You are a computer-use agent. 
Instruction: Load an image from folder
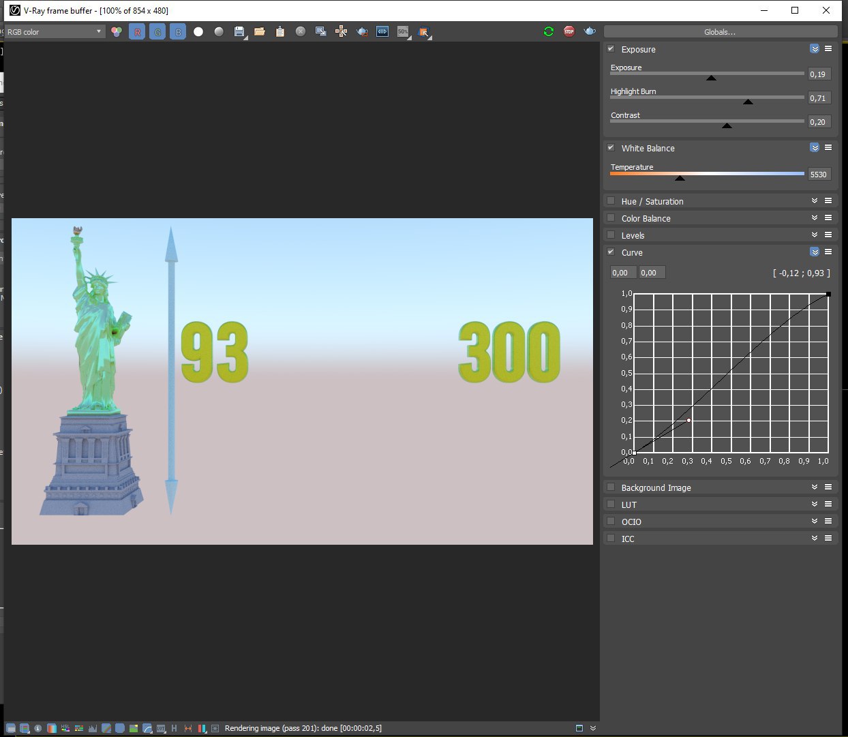pos(260,31)
